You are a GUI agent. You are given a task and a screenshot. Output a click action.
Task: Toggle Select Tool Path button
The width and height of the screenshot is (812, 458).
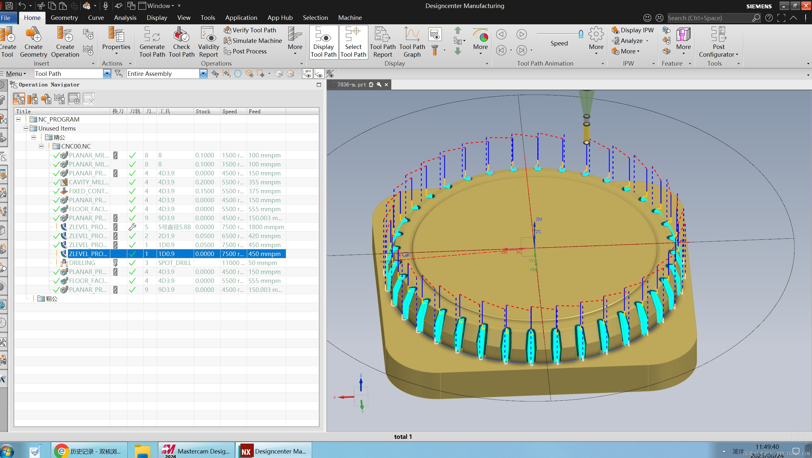click(x=353, y=42)
